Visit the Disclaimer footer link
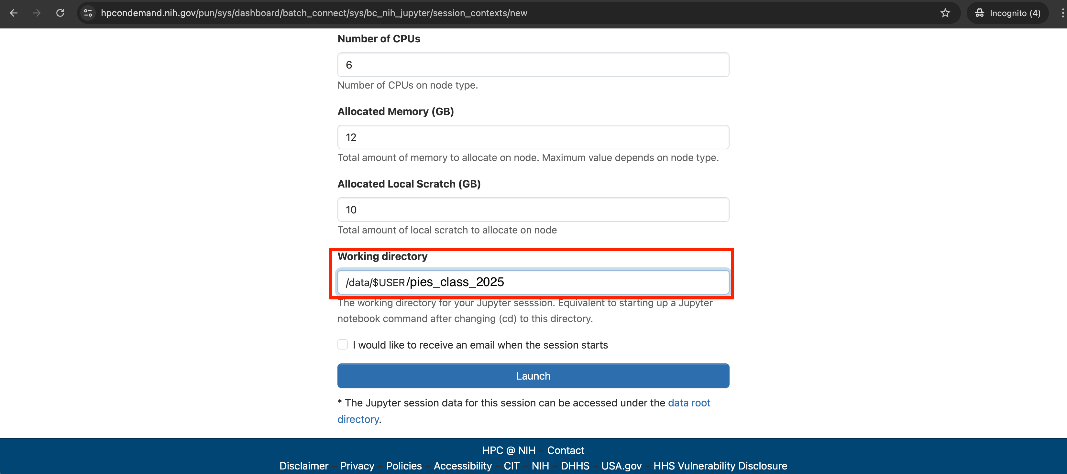1067x474 pixels. coord(303,466)
